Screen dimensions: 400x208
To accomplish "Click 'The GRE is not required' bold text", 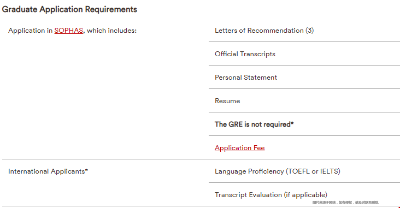I will [x=252, y=124].
